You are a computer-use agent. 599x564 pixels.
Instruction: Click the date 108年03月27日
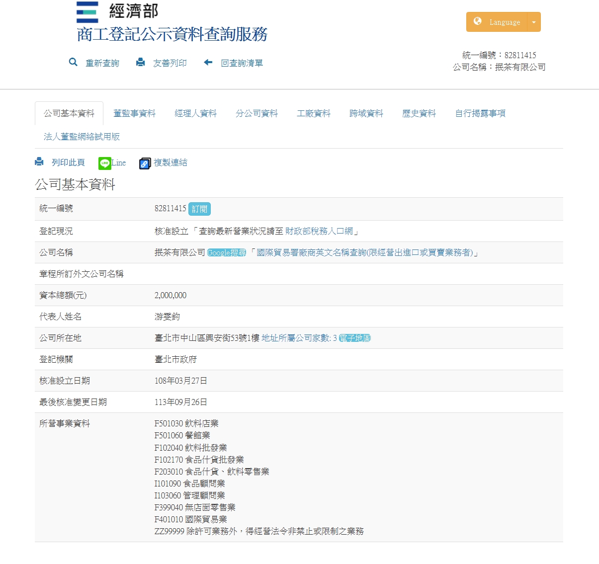point(181,381)
